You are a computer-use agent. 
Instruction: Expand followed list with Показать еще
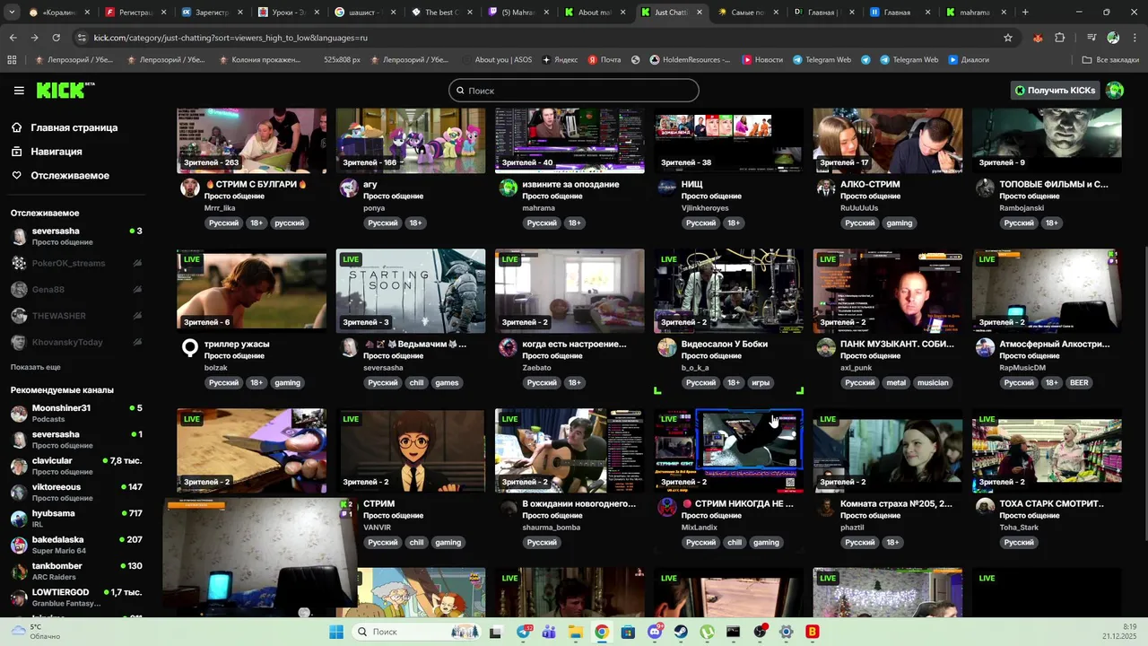click(36, 367)
